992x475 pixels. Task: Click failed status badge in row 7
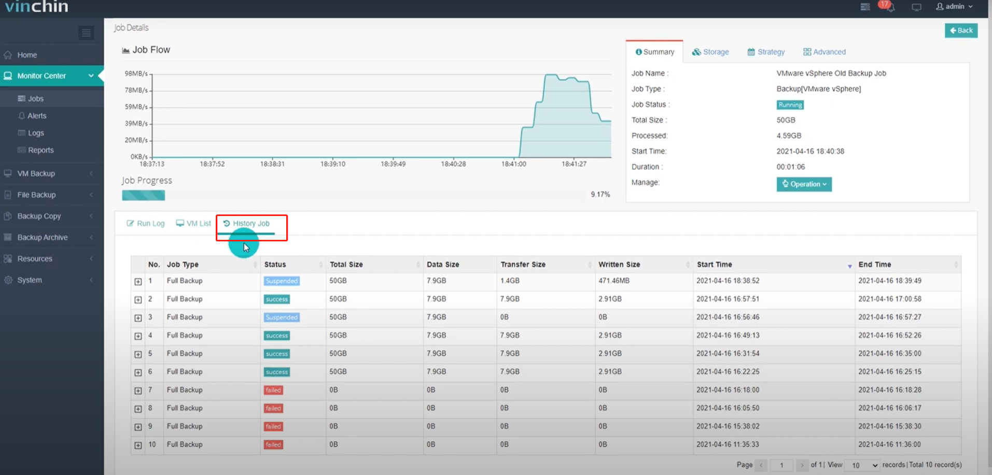coord(273,390)
